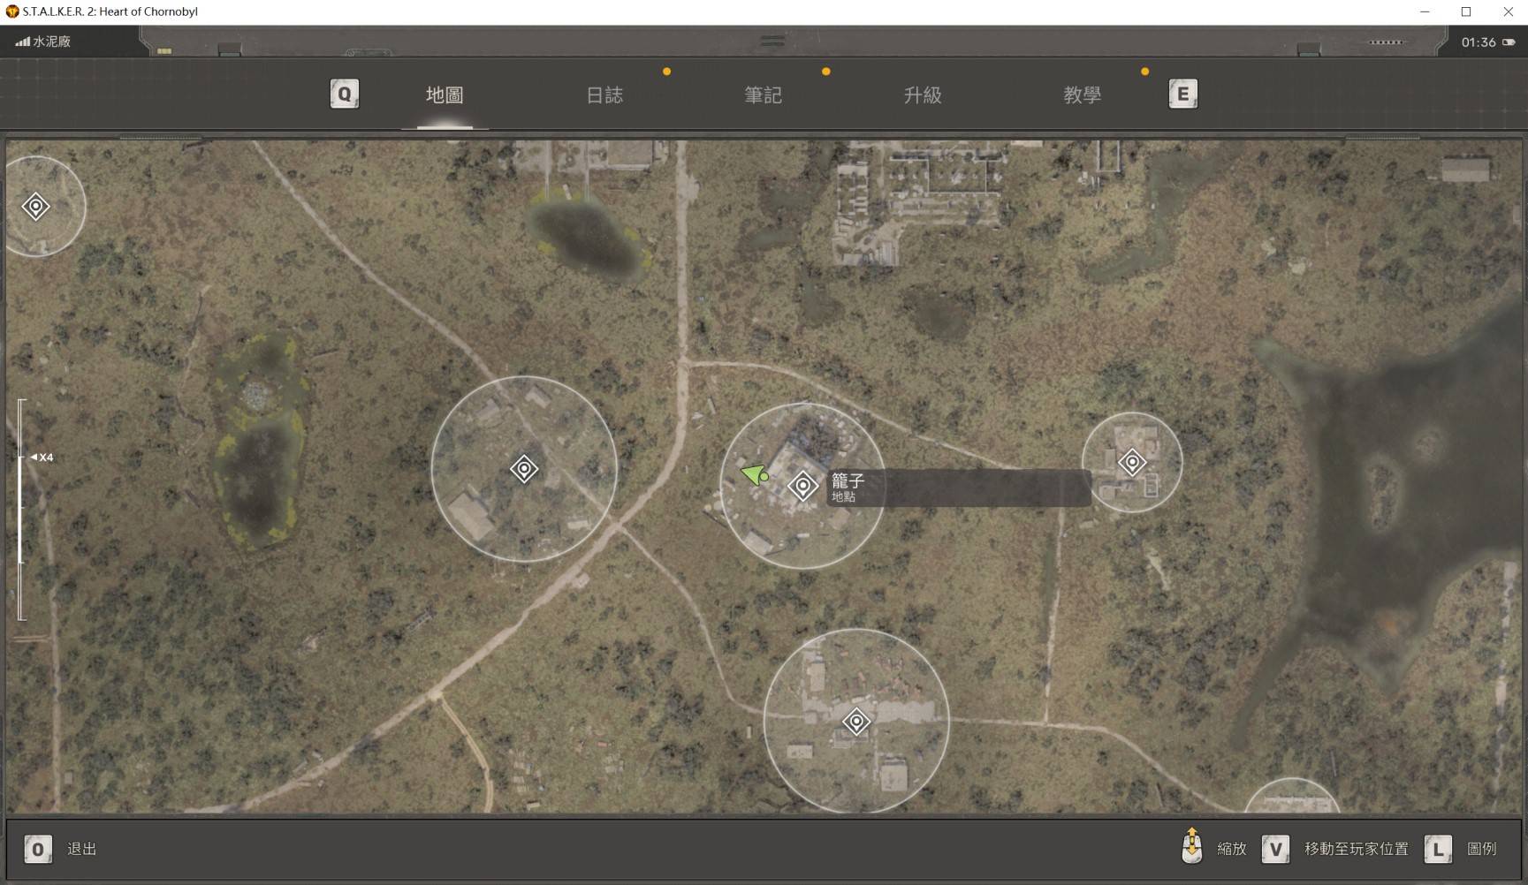Maximize the game window
The height and width of the screenshot is (885, 1528).
click(x=1466, y=11)
